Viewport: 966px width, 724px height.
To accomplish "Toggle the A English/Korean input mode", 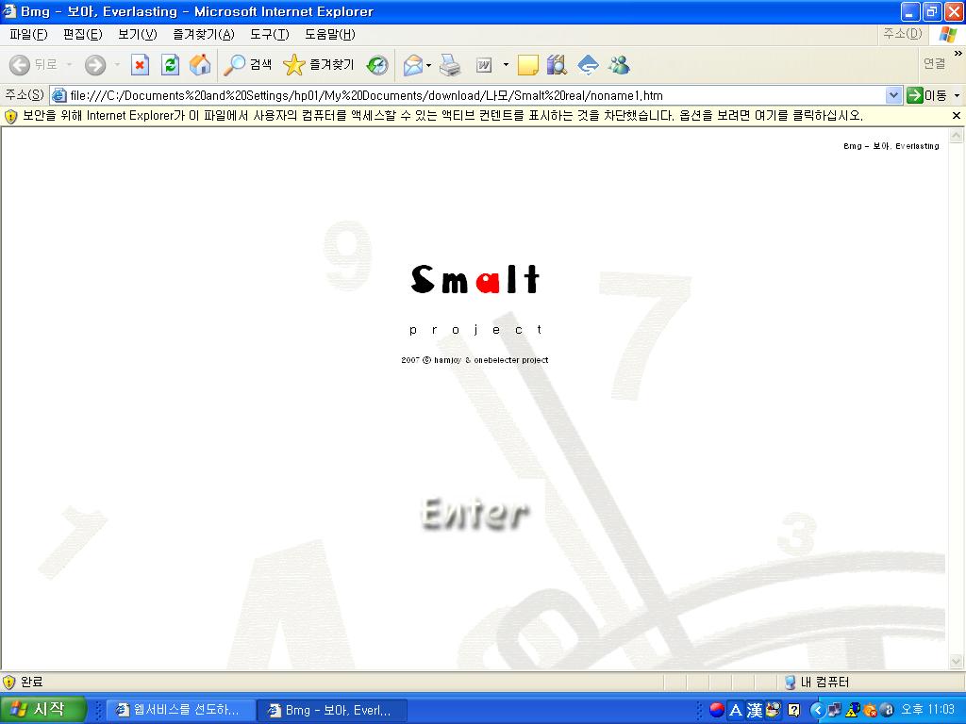I will 736,710.
